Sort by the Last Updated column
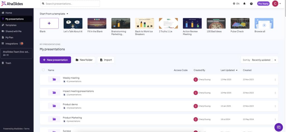286x132 pixels. coord(229,70)
